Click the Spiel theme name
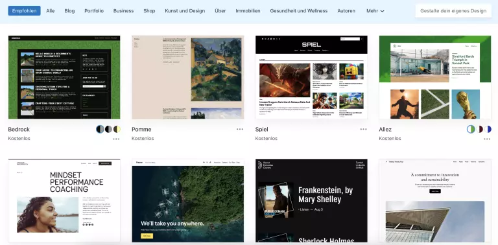 [262, 130]
